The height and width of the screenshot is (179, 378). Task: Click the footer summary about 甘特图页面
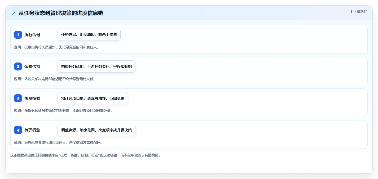click(85, 155)
